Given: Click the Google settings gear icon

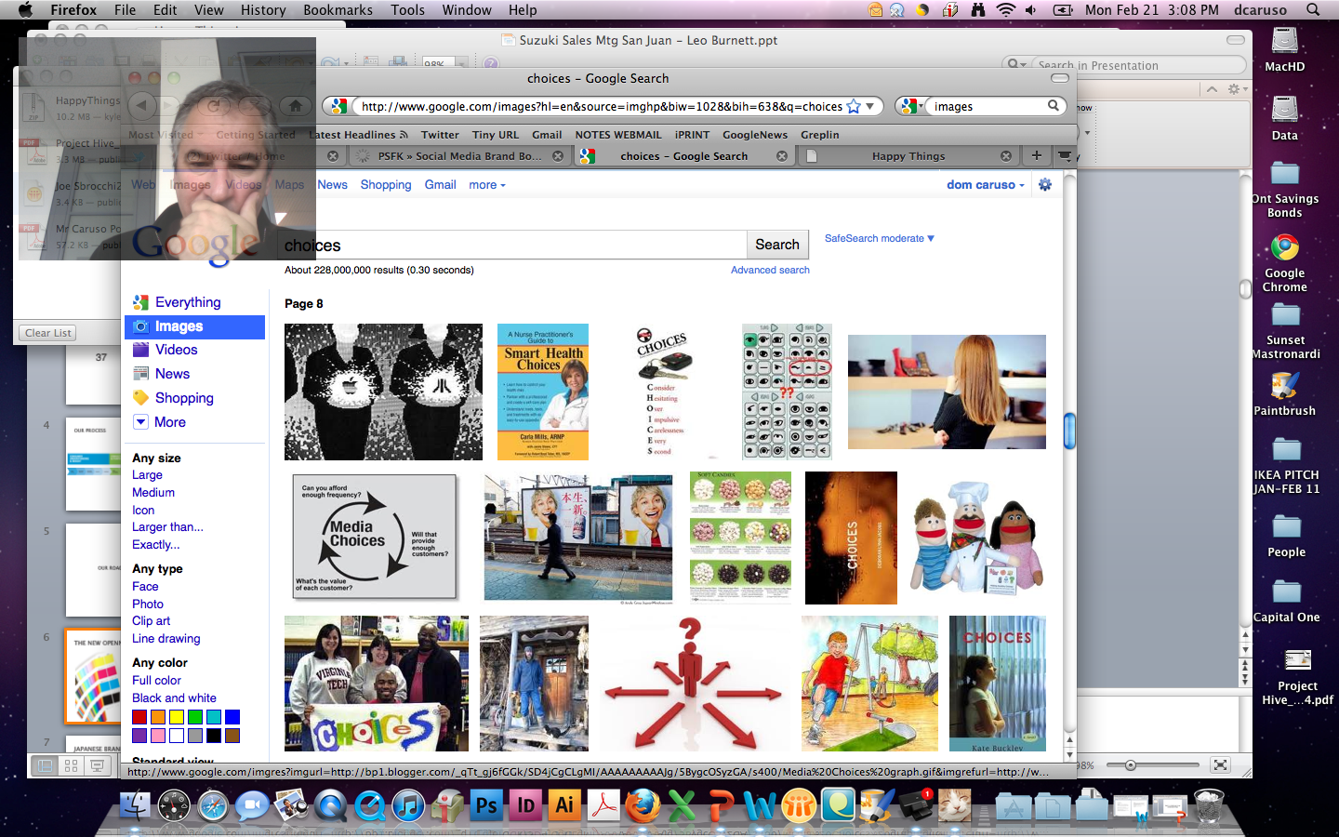Looking at the screenshot, I should click(x=1045, y=184).
